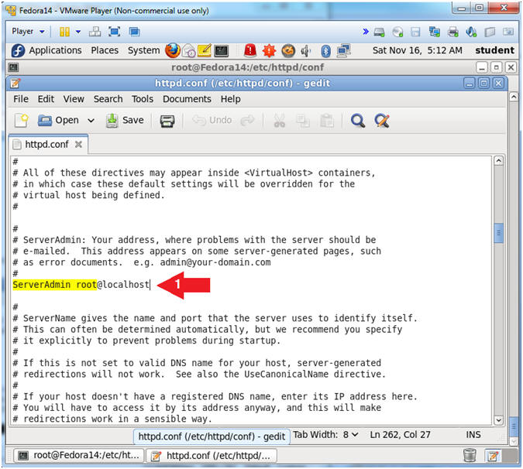Open GNOME System menu
The height and width of the screenshot is (469, 523).
point(144,50)
